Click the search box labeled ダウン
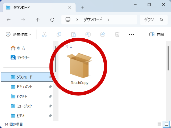 154,20
